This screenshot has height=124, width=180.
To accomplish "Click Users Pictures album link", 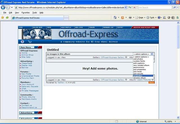I will click(x=144, y=80).
